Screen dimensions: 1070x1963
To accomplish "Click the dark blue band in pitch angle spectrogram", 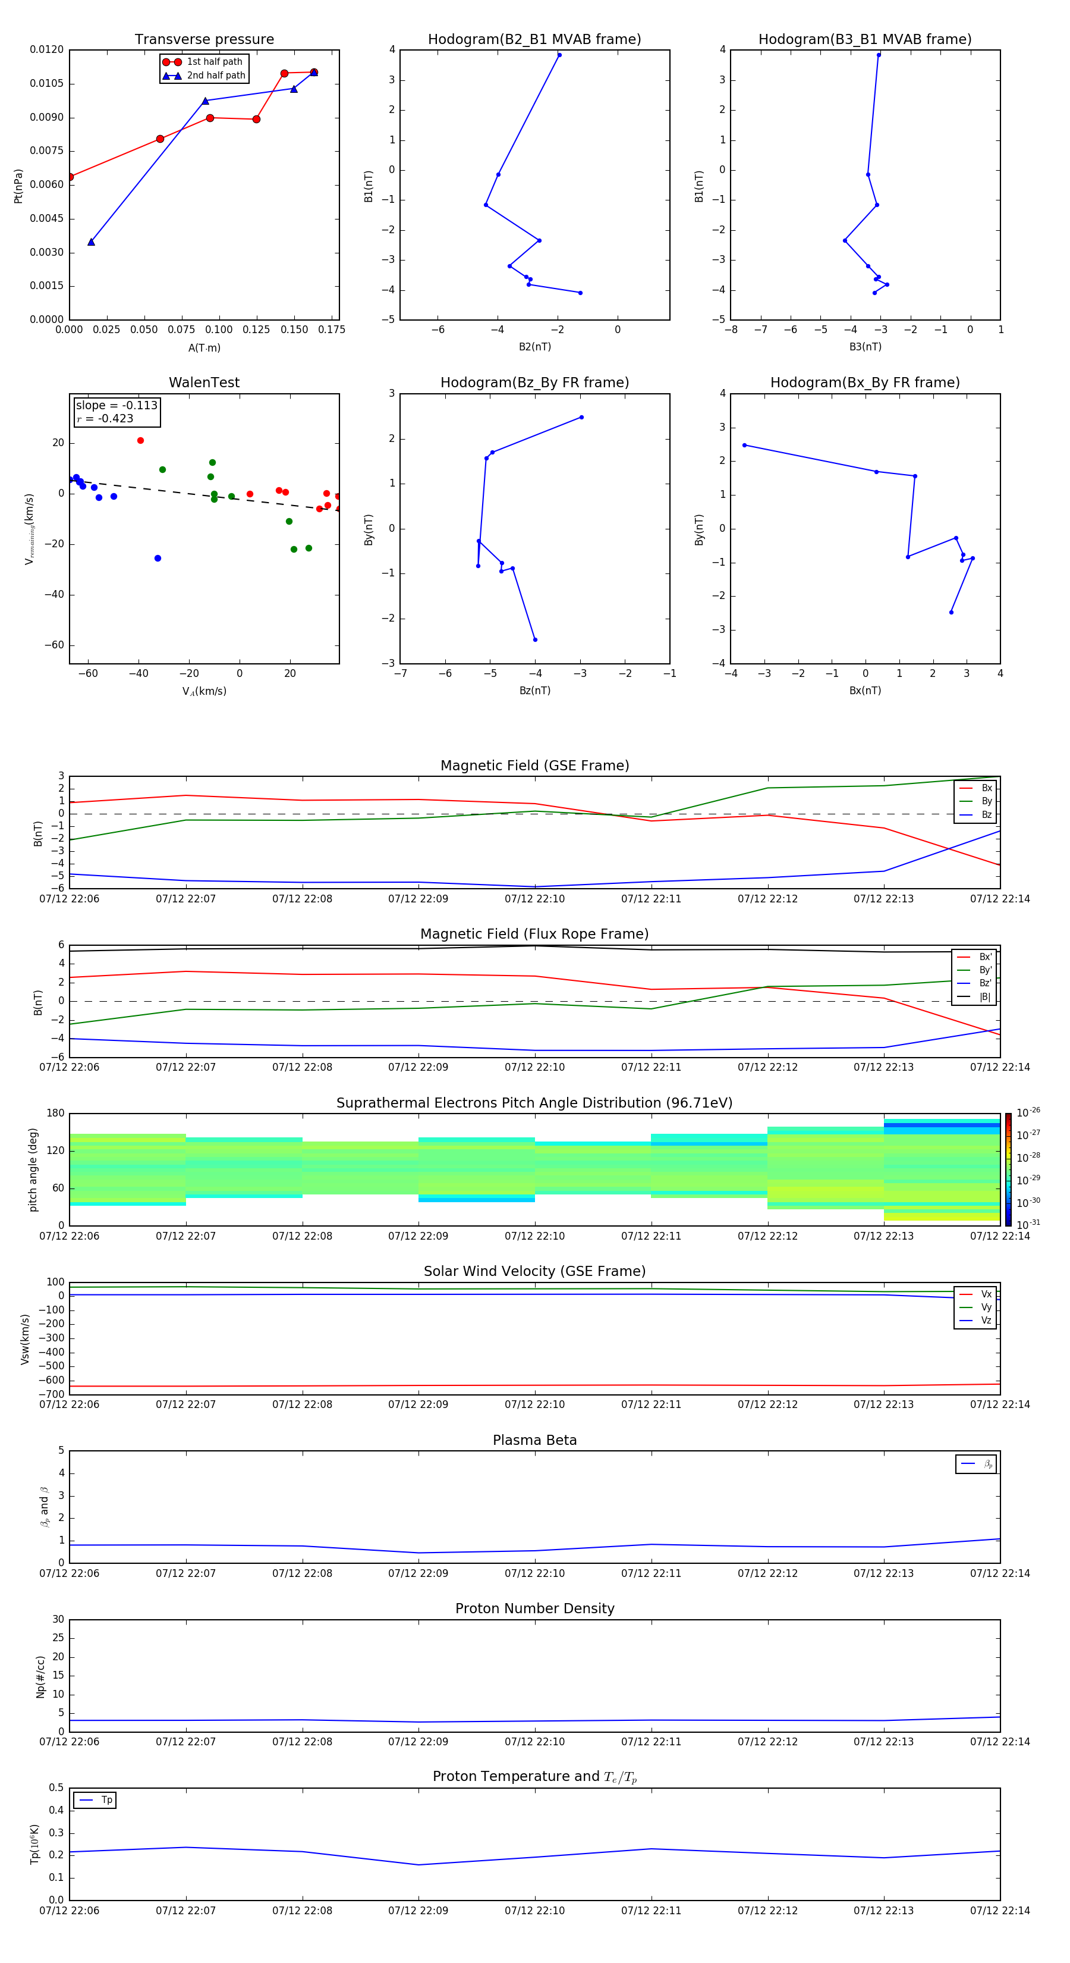I will [942, 1125].
